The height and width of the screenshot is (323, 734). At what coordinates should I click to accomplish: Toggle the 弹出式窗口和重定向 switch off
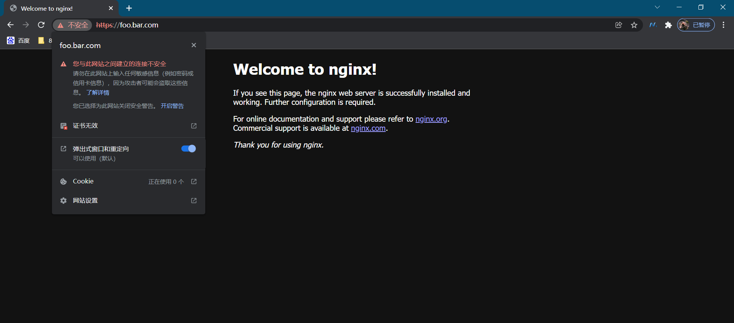pos(188,149)
